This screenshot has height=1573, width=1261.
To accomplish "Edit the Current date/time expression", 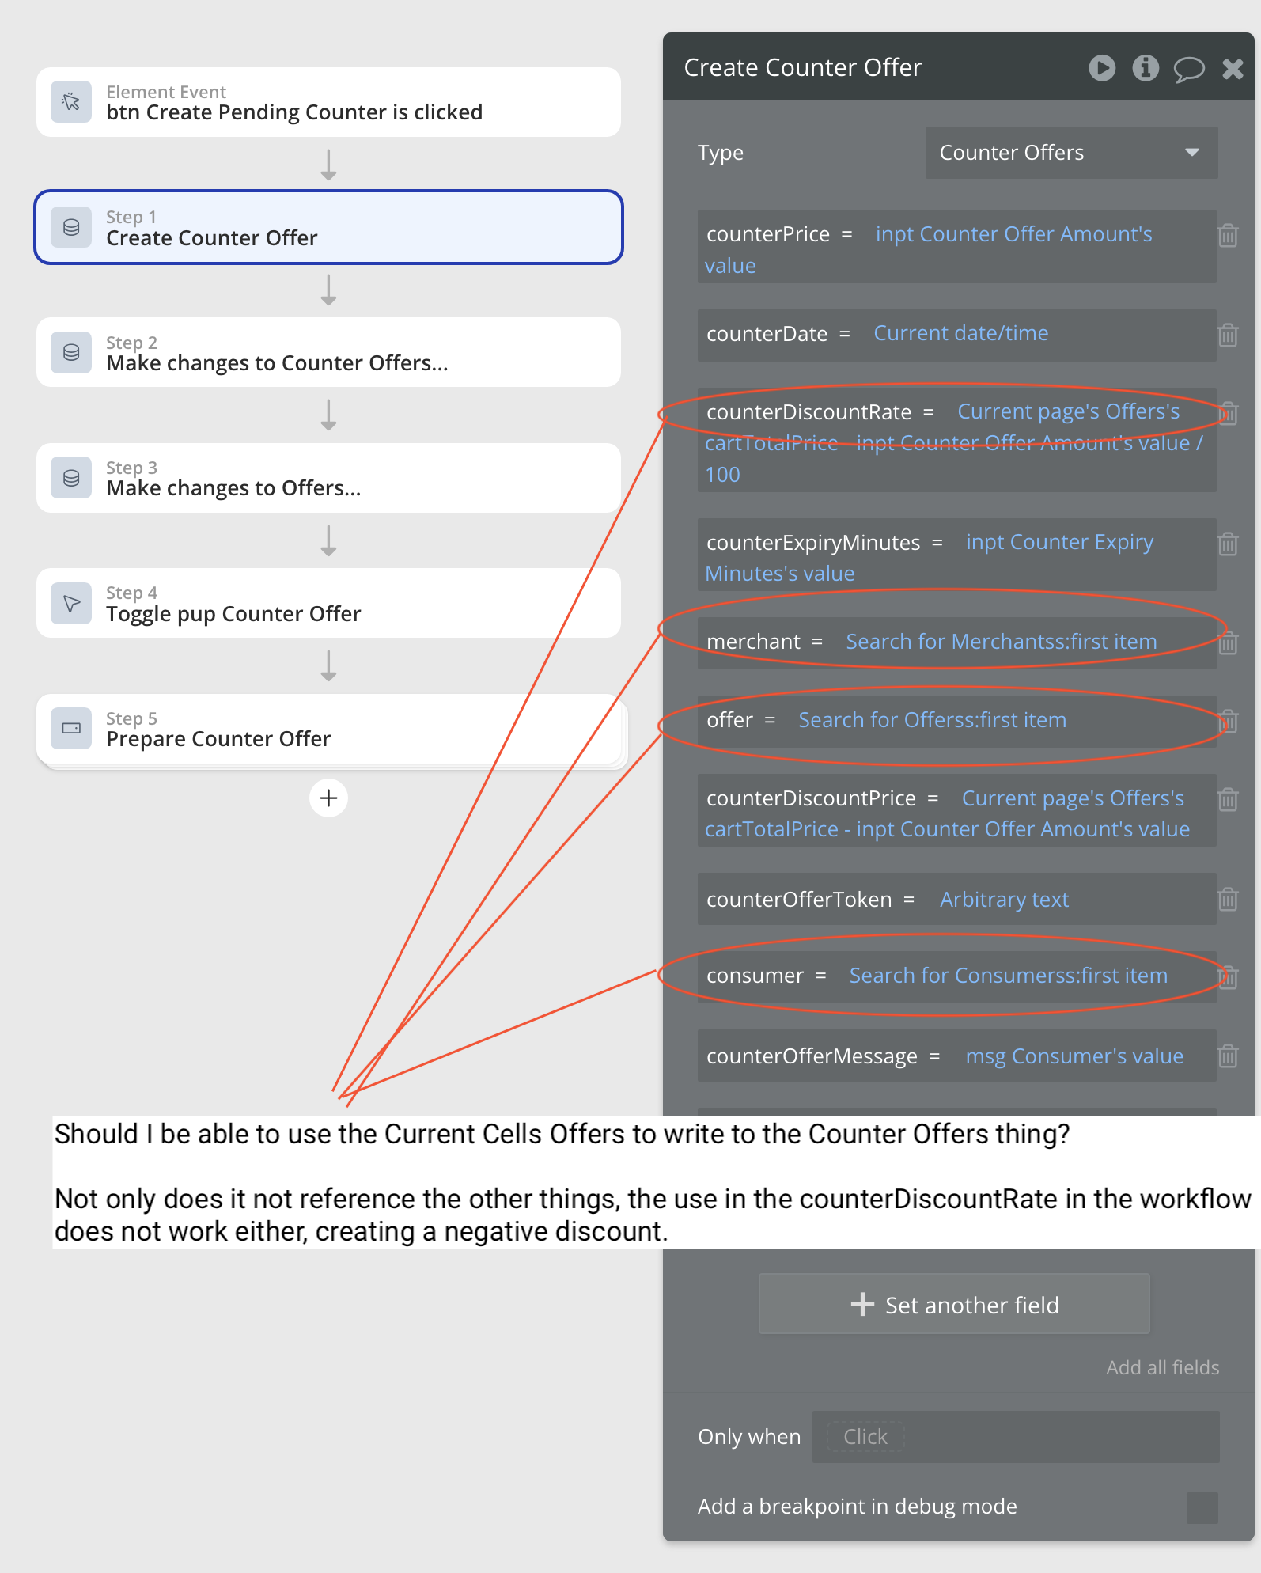I will click(960, 333).
